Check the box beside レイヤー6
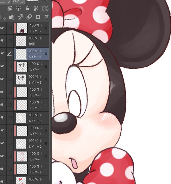This screenshot has width=171, height=184. point(10,169)
